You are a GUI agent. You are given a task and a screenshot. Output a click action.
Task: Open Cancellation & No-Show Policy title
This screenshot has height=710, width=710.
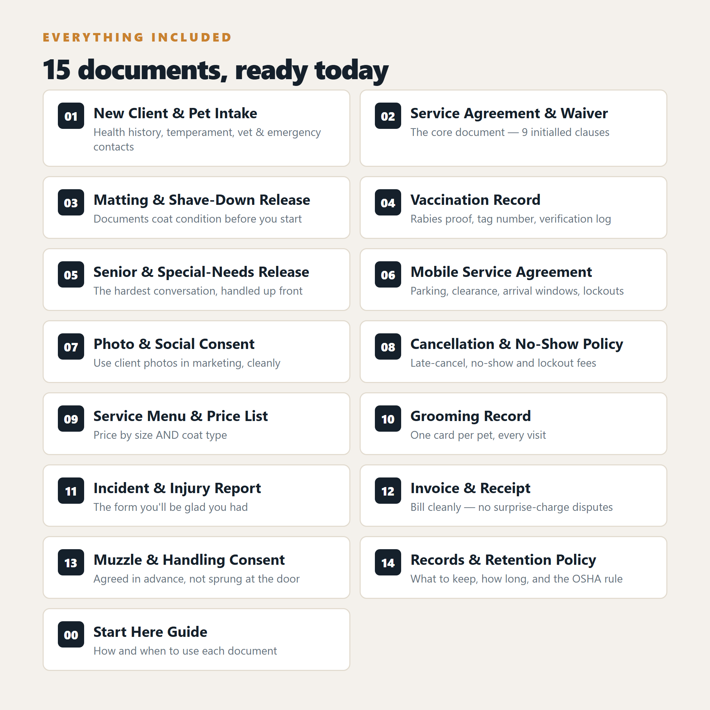click(517, 344)
